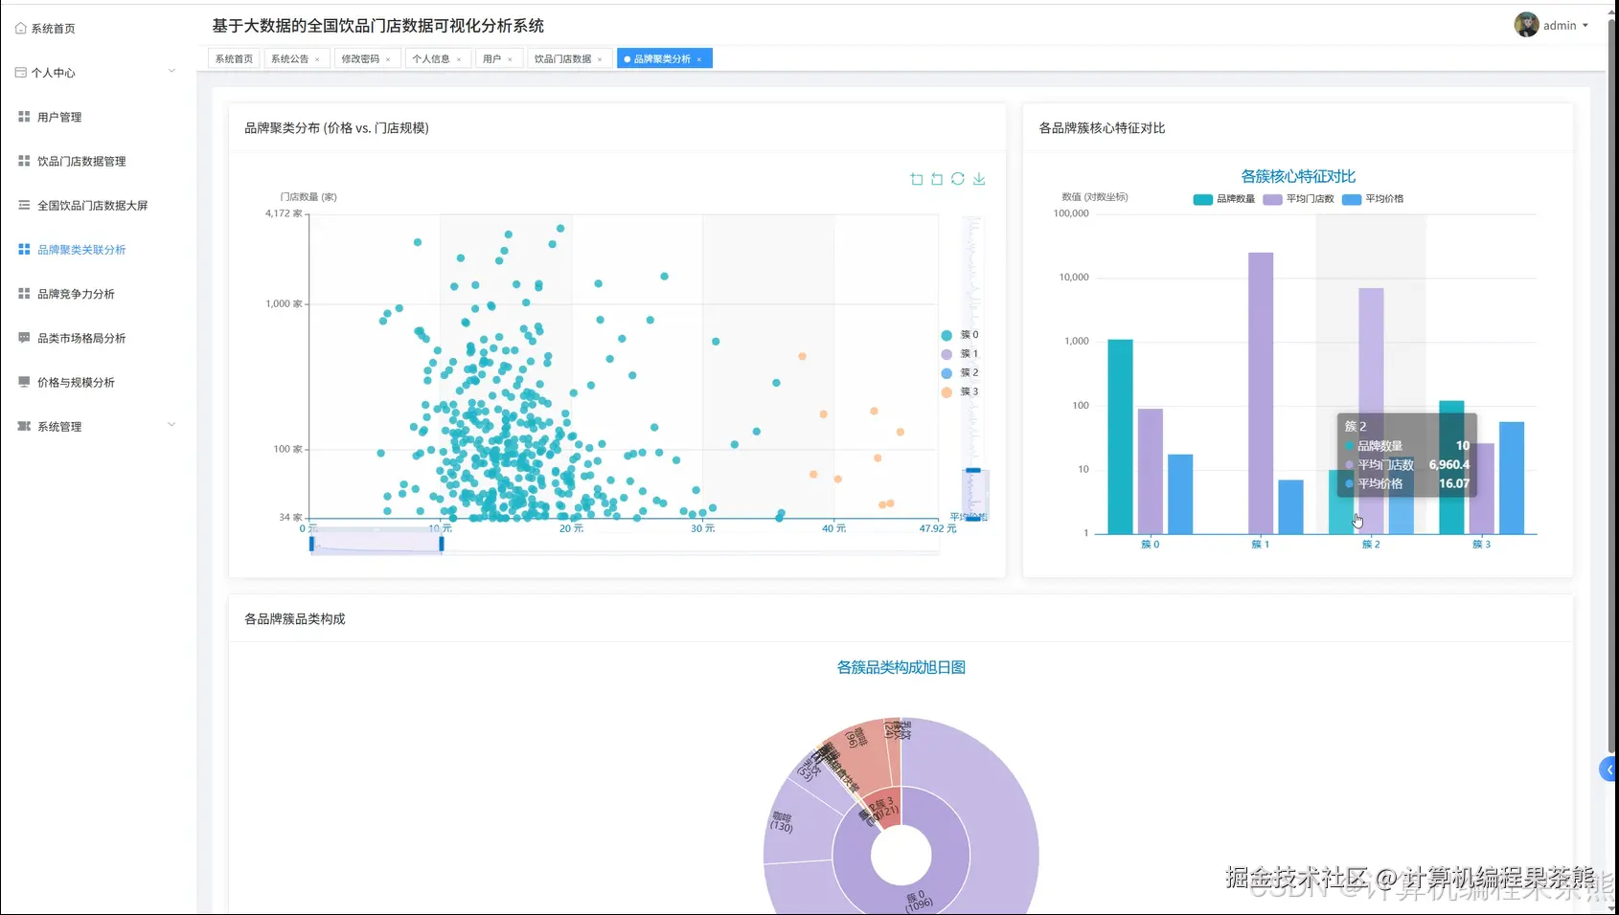Image resolution: width=1619 pixels, height=915 pixels.
Task: Open 品类市场格局分析 in the sidebar
Action: click(x=81, y=338)
